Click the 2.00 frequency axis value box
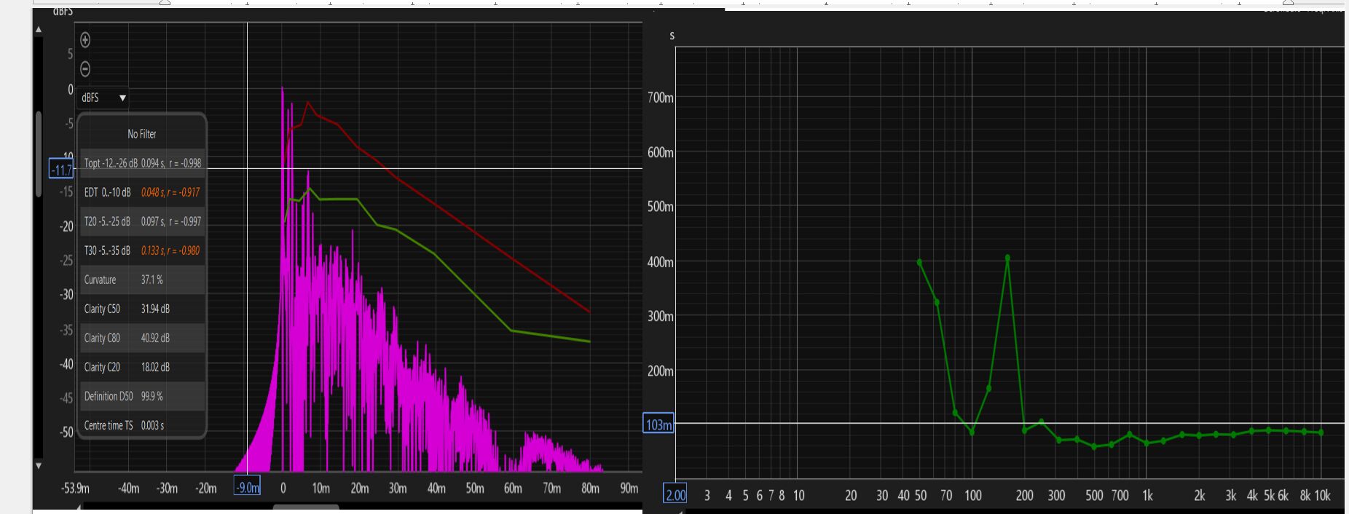 click(675, 495)
